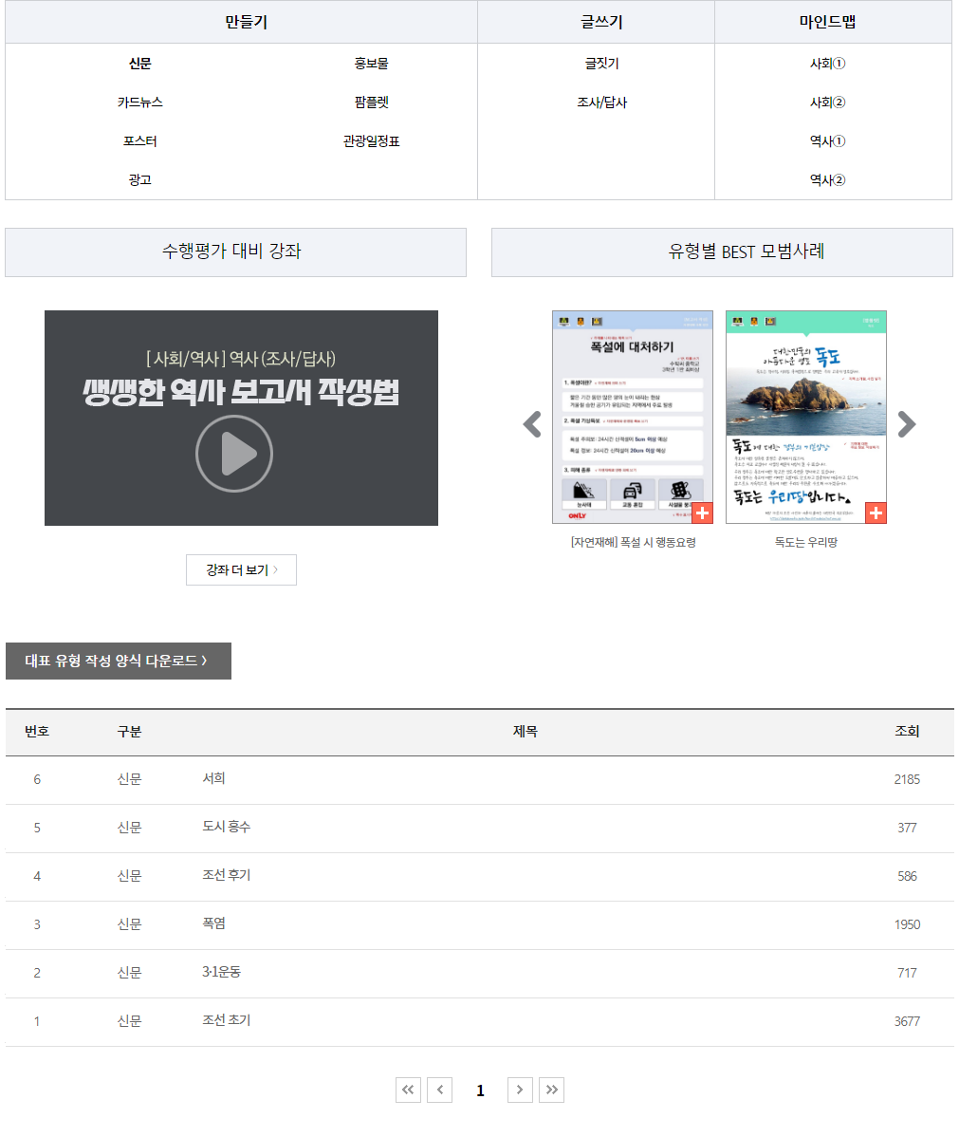The image size is (959, 1137).
Task: Open 독도는 우리땅 caption link
Action: click(806, 542)
